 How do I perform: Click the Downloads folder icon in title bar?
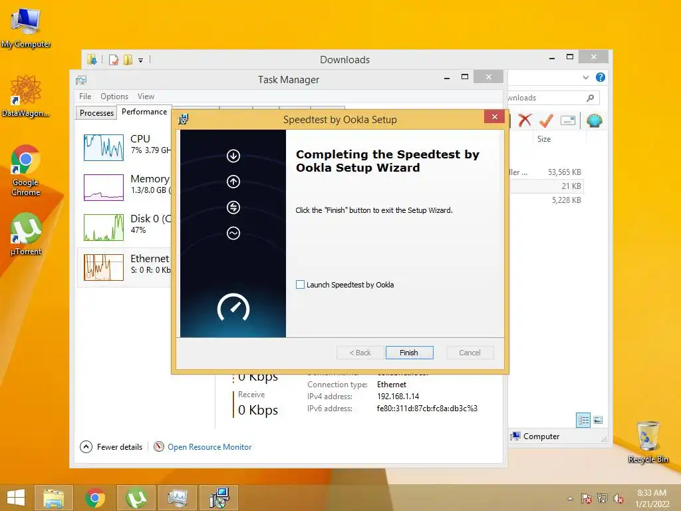[x=92, y=59]
